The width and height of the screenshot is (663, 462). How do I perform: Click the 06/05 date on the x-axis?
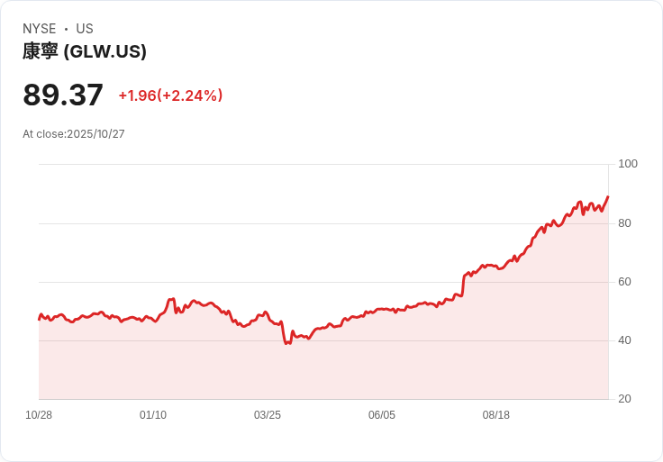click(x=382, y=415)
